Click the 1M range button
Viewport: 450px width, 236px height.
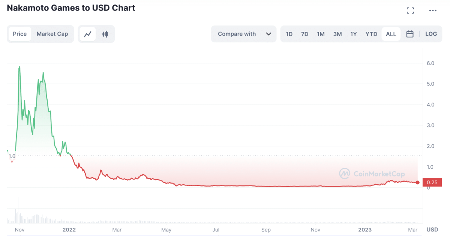tap(321, 34)
